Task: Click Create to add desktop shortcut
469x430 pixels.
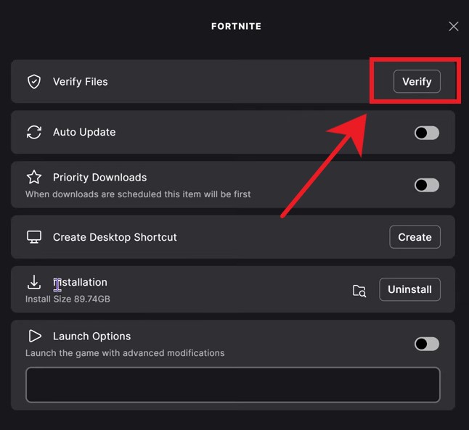Action: [415, 237]
